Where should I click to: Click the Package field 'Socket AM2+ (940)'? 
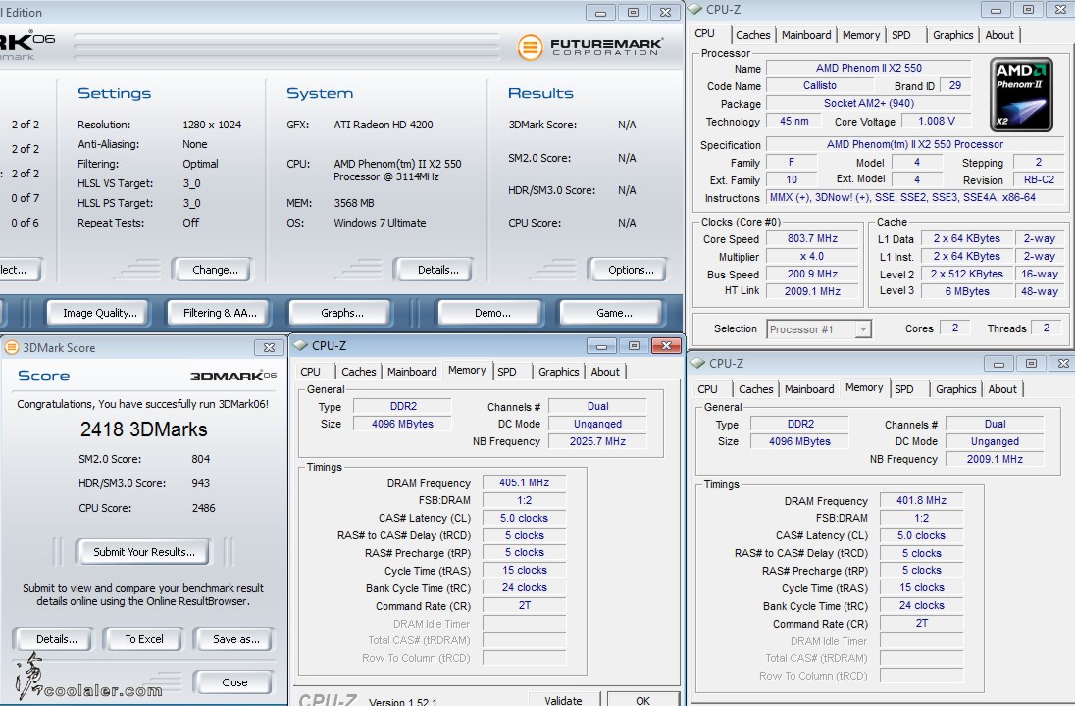point(869,104)
